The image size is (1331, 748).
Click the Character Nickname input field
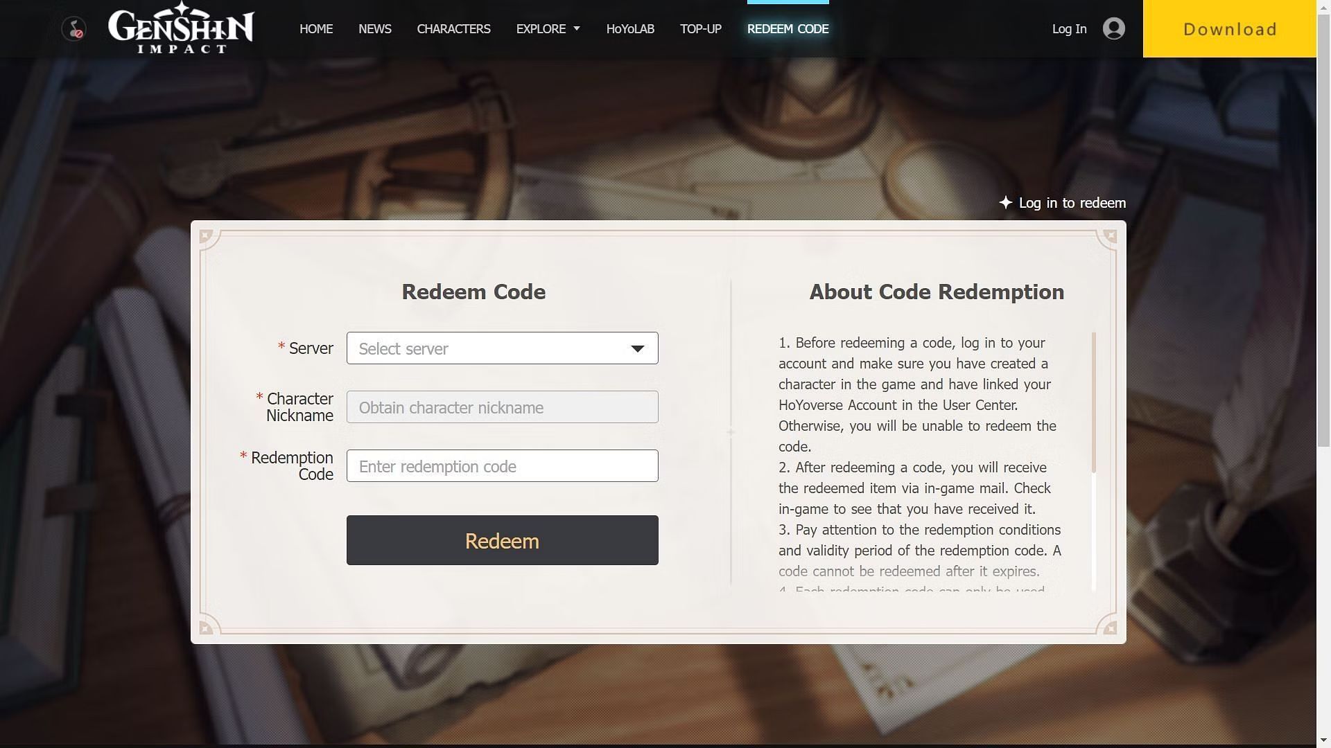pos(502,407)
